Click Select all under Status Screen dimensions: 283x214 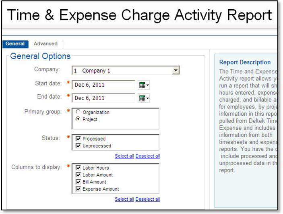pyautogui.click(x=124, y=156)
